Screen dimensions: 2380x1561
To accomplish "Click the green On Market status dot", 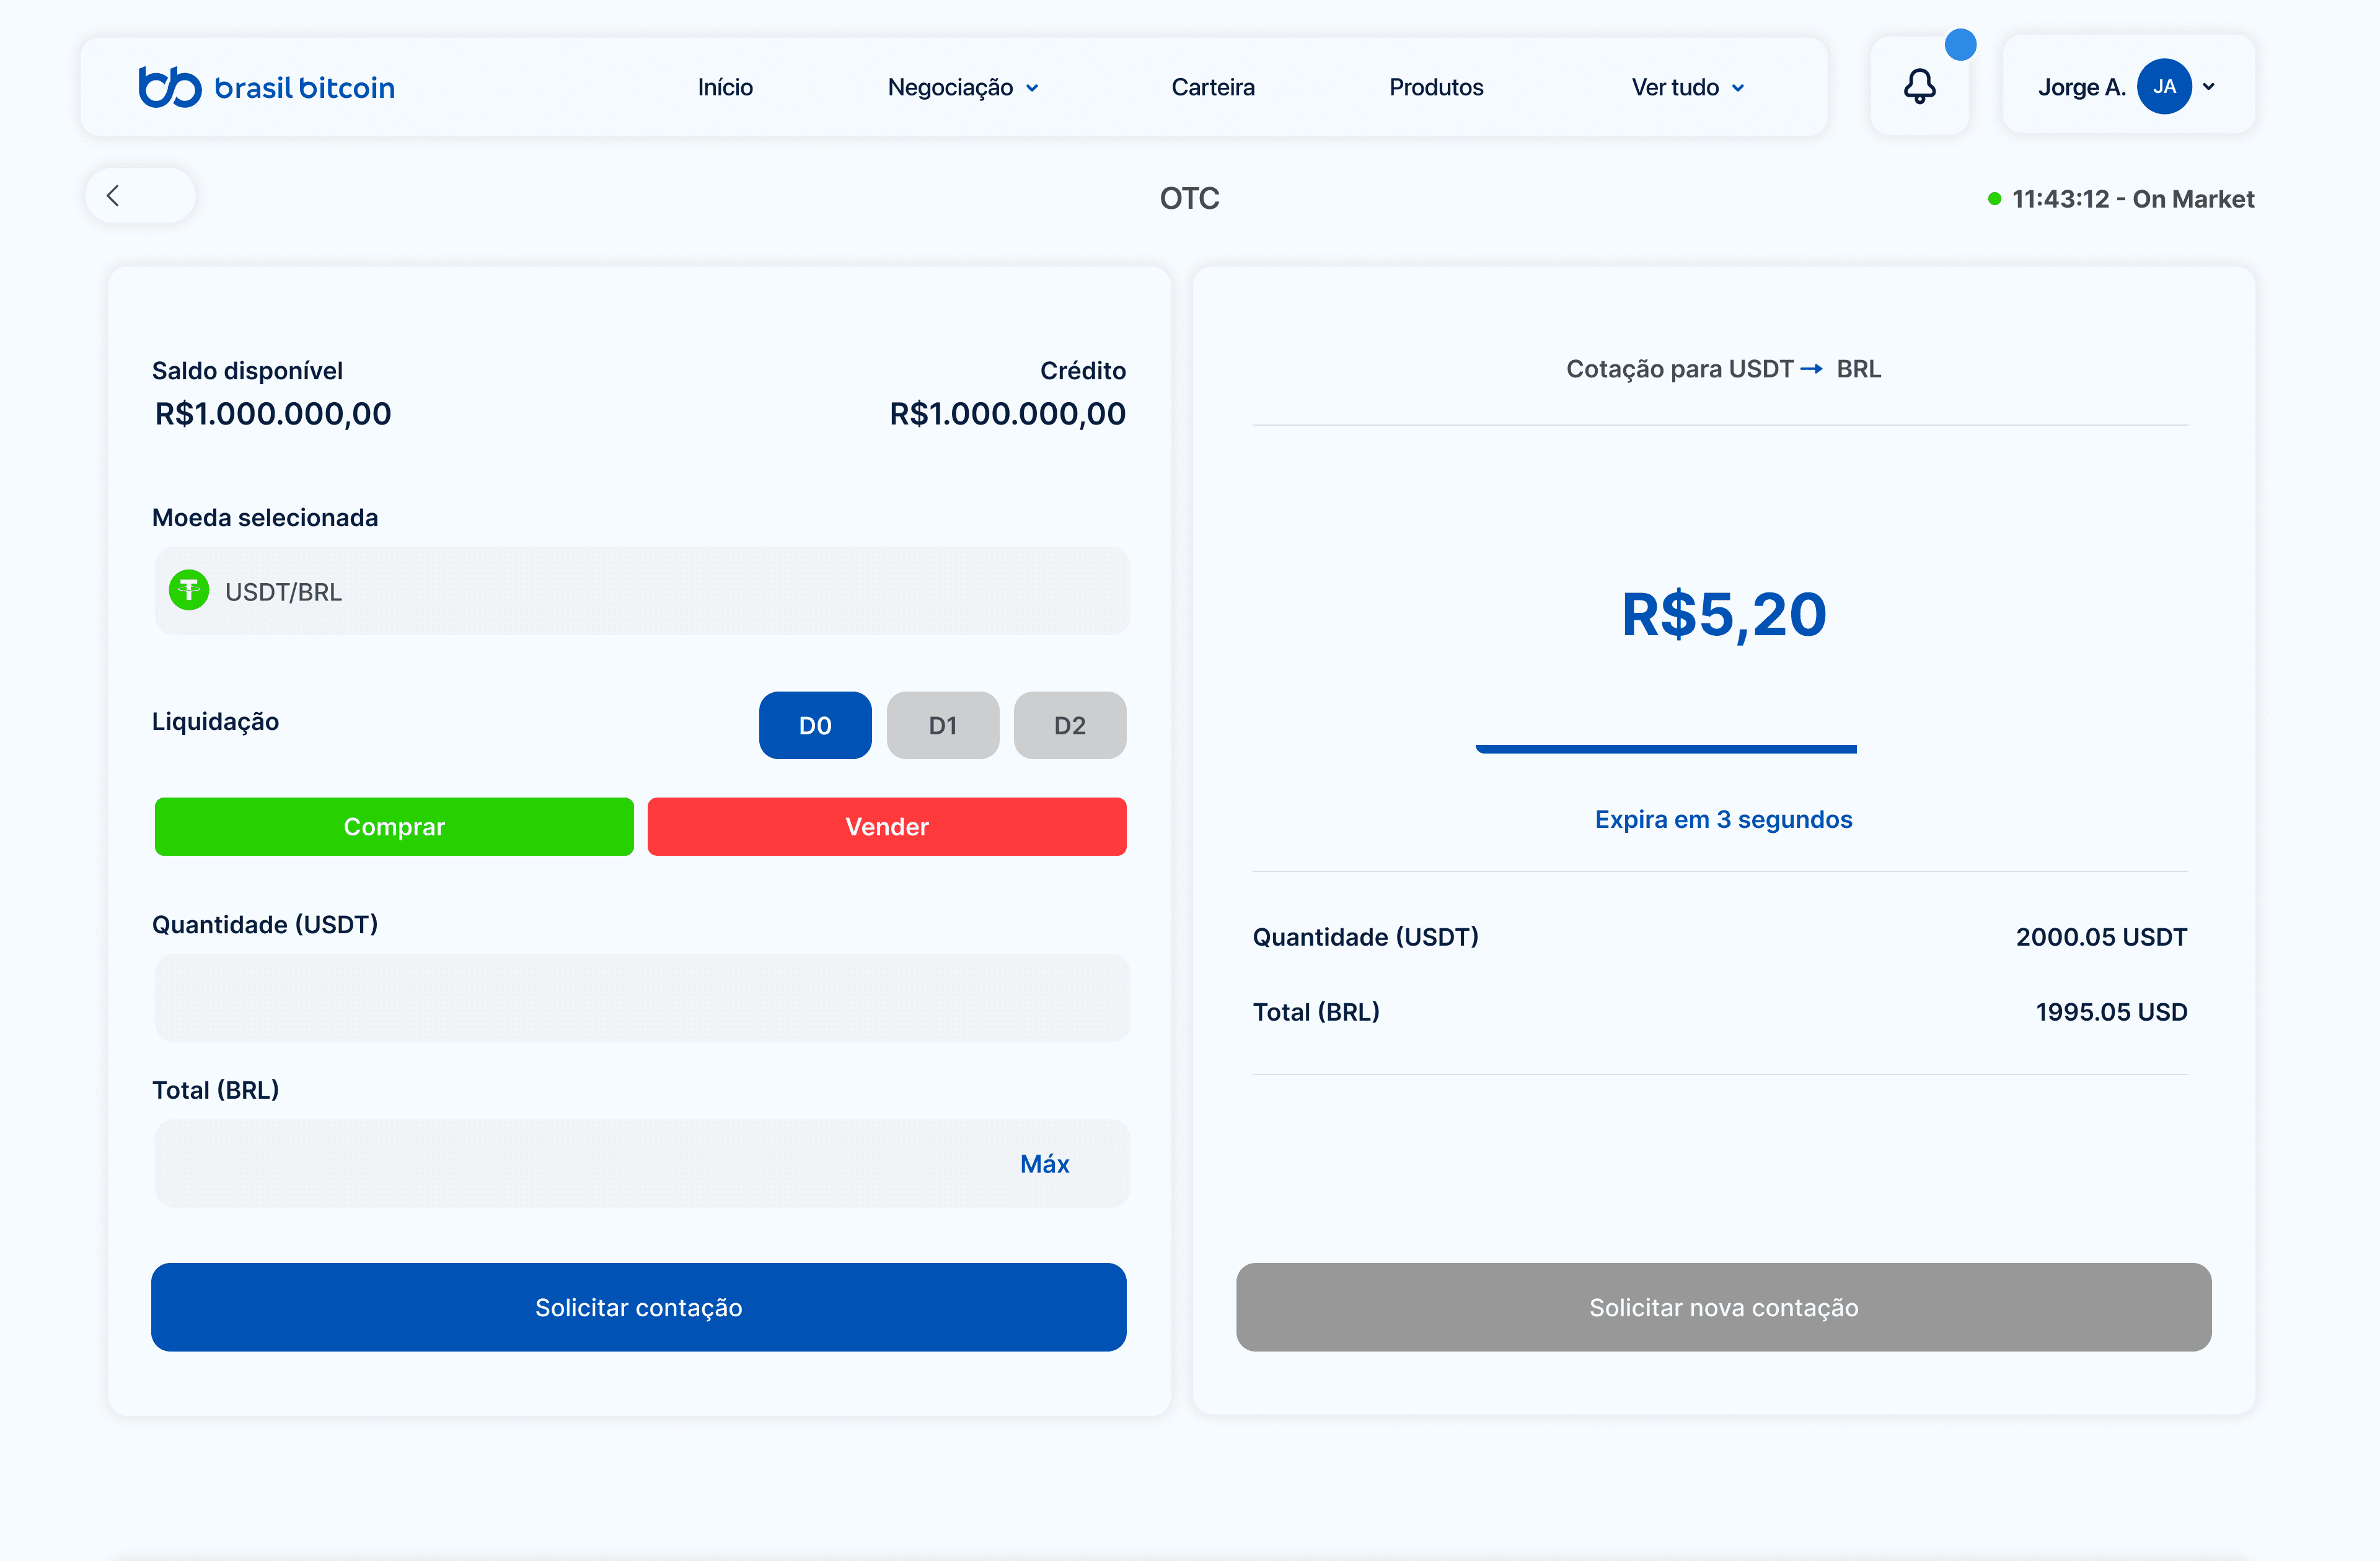I will [1994, 199].
